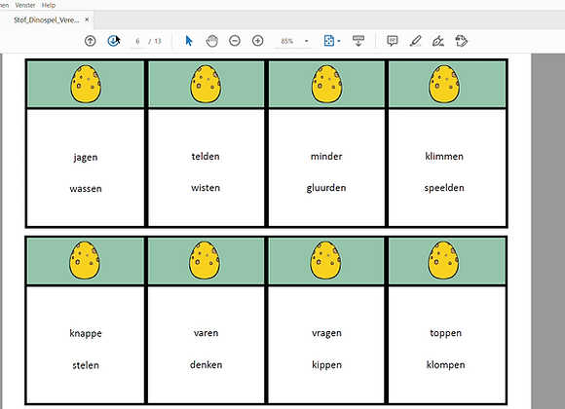Click the zoom percentage field

click(286, 41)
